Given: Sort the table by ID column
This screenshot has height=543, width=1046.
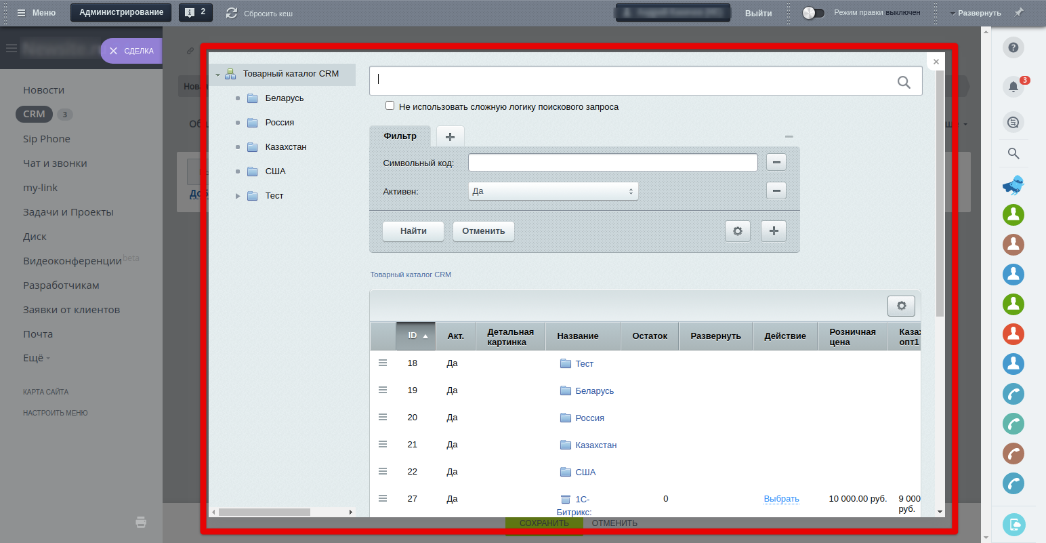Looking at the screenshot, I should [x=415, y=336].
